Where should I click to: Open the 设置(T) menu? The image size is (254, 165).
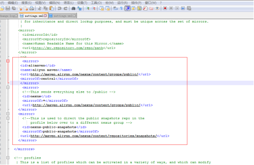coord(82,3)
